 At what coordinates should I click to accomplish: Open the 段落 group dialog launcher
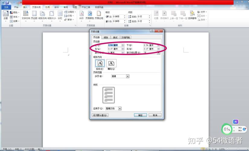[150, 25]
